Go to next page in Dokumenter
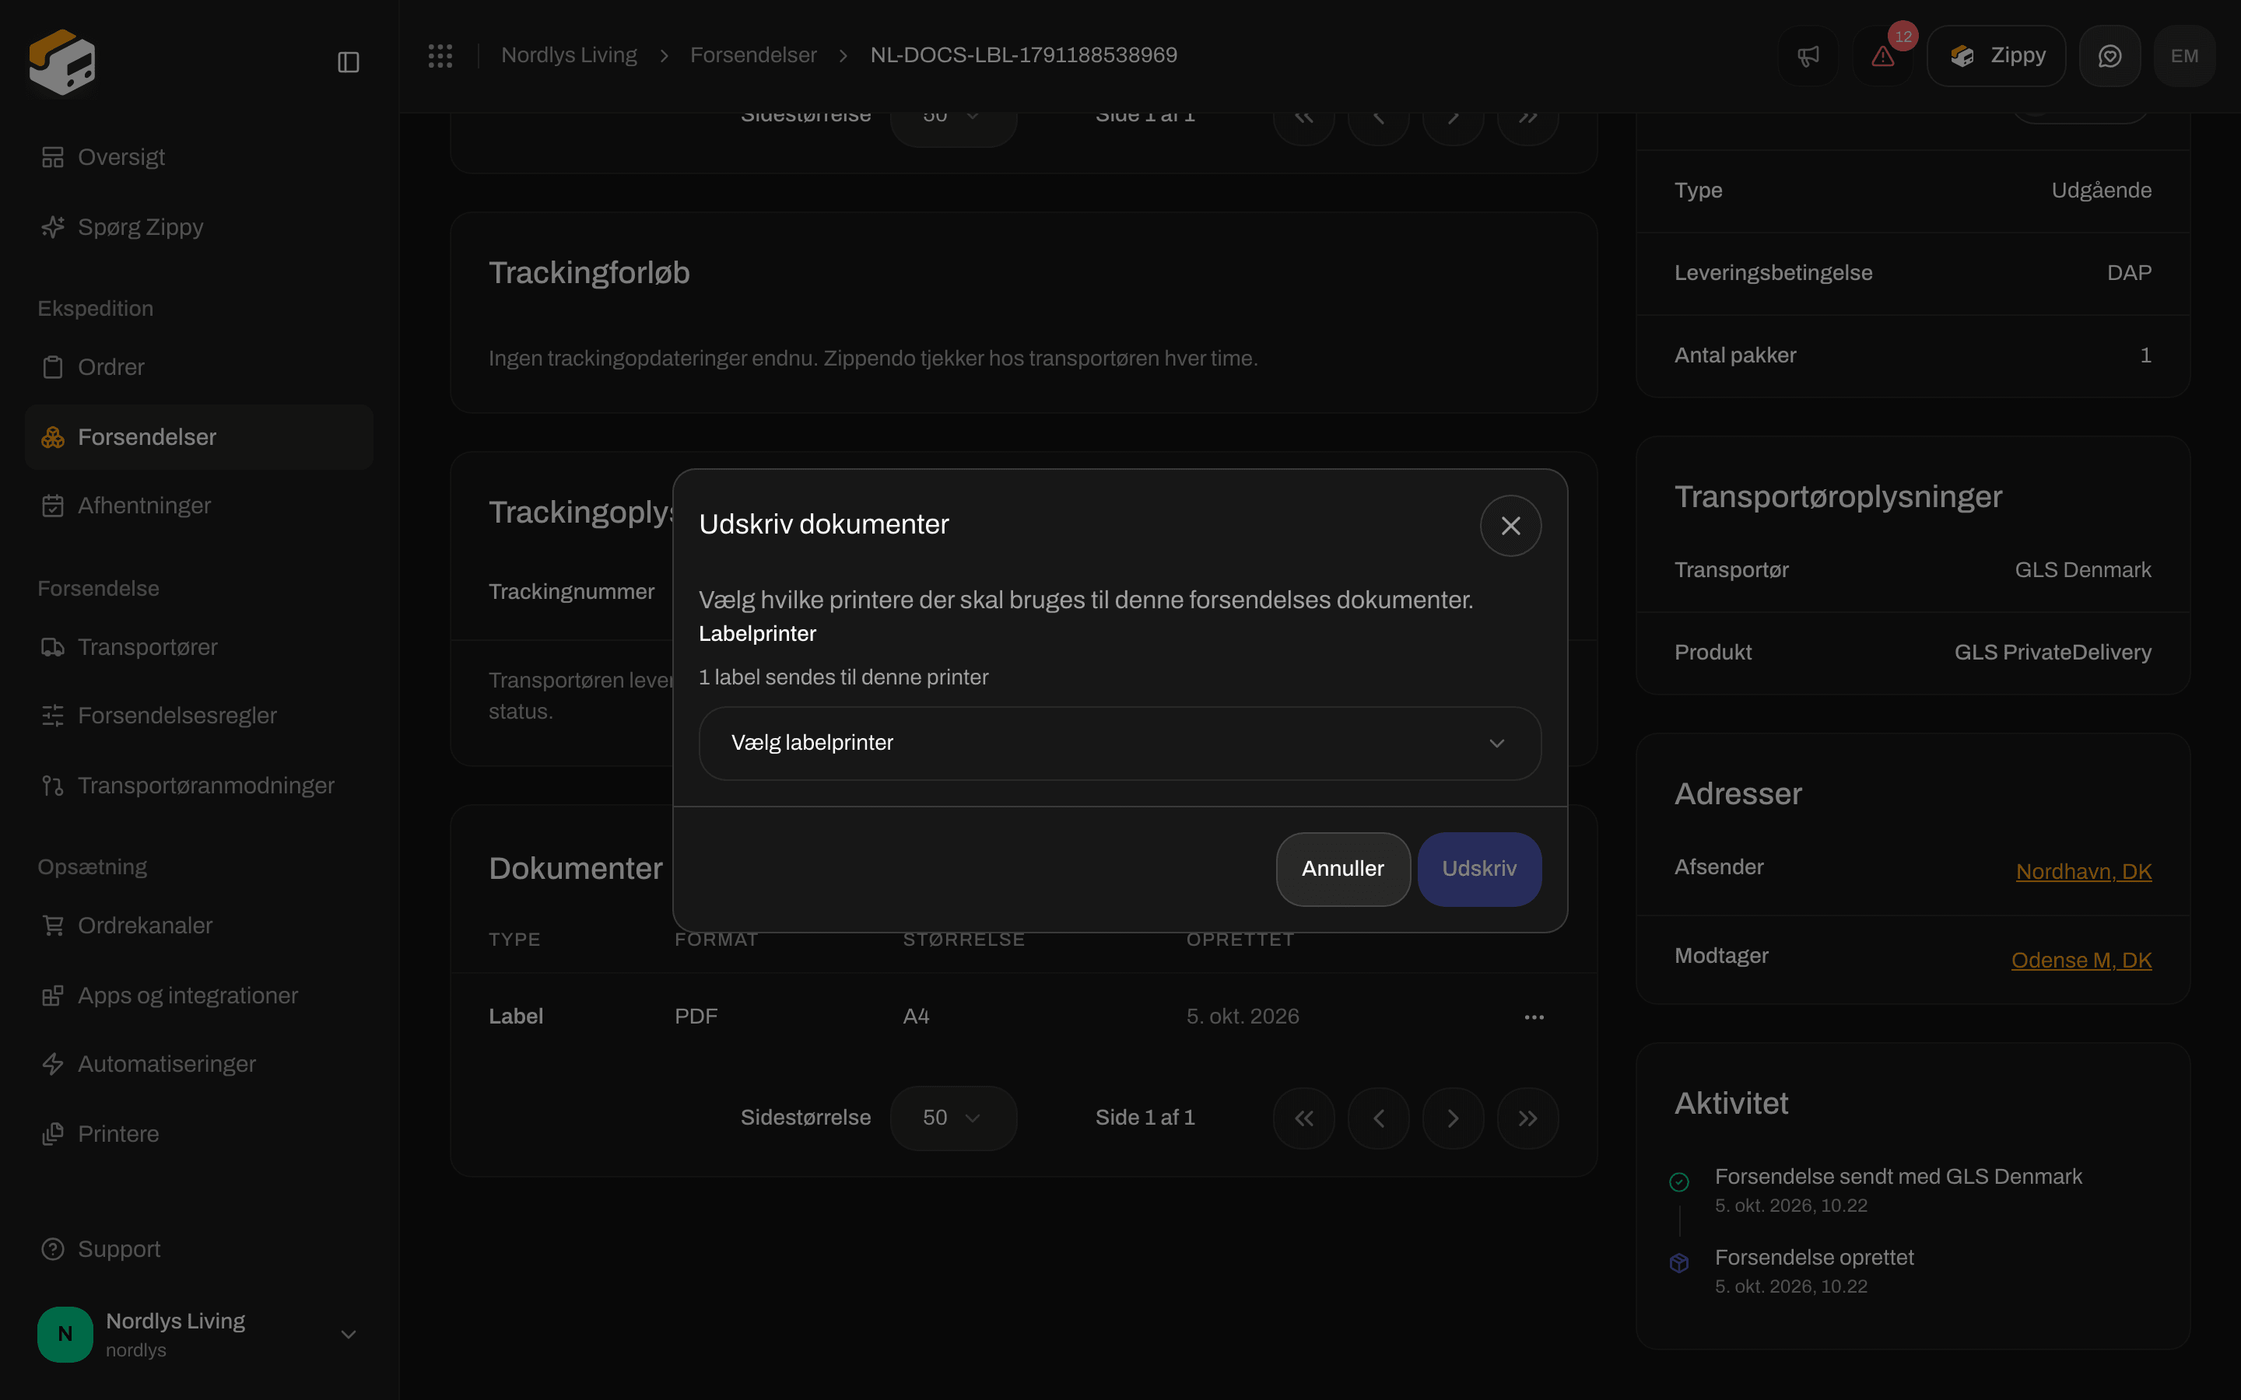Image resolution: width=2241 pixels, height=1400 pixels. pyautogui.click(x=1453, y=1118)
